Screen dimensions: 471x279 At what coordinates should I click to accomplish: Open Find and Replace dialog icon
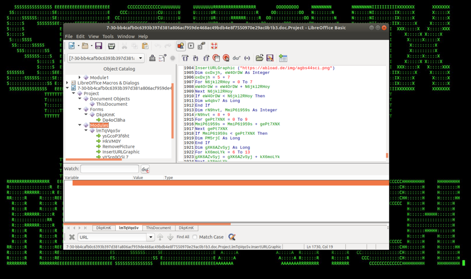232,237
